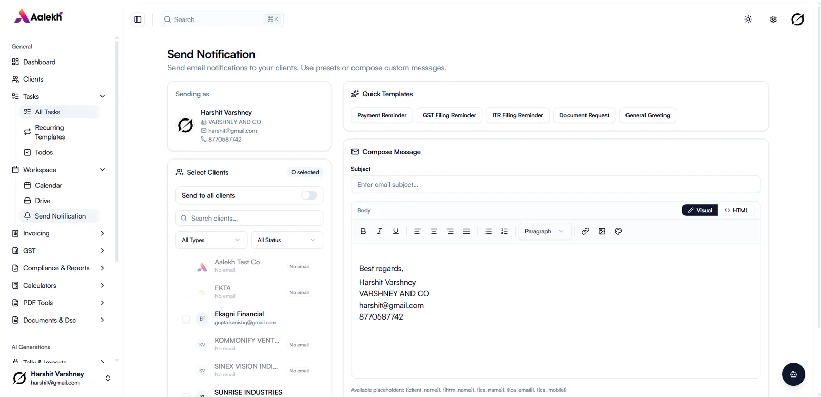Insert an image into the message

point(602,231)
